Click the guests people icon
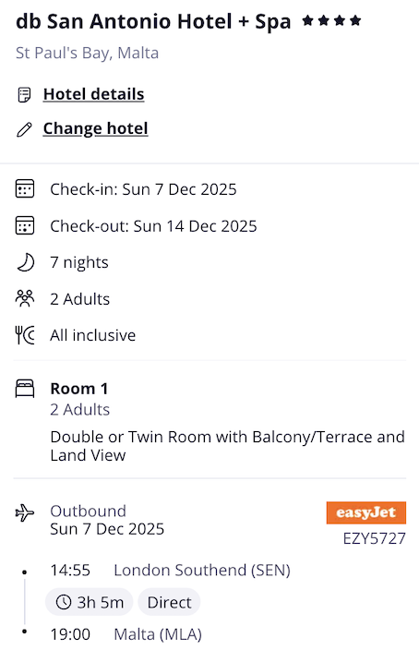This screenshot has height=650, width=419. (x=24, y=298)
